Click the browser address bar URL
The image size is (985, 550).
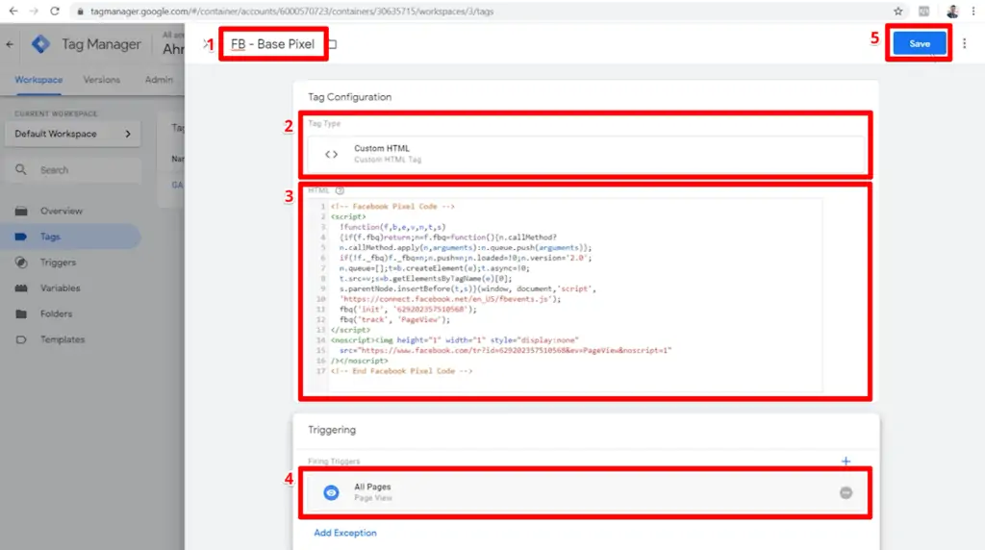pyautogui.click(x=292, y=12)
